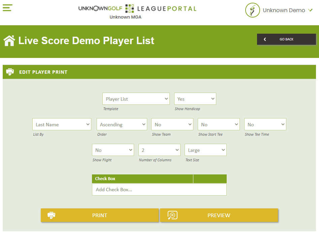Click the Edit Player Print heading text

[x=43, y=72]
